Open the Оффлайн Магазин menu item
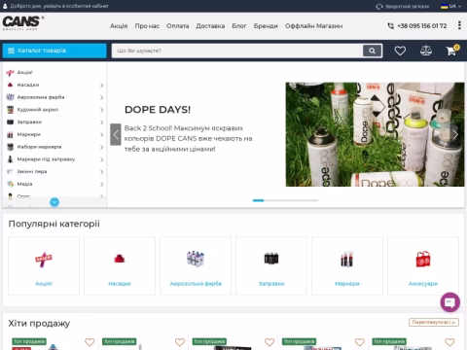The width and height of the screenshot is (467, 350). coord(313,26)
